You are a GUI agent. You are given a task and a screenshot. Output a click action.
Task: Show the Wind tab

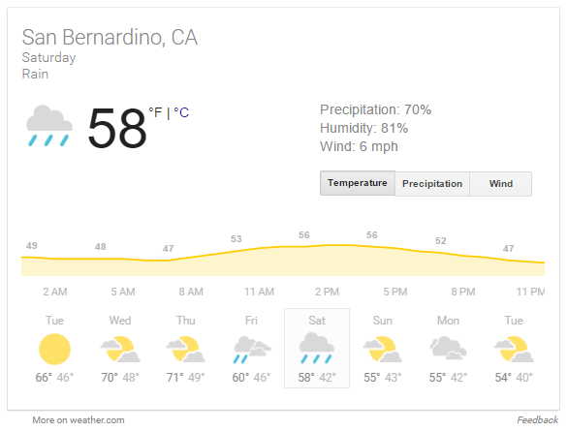500,184
